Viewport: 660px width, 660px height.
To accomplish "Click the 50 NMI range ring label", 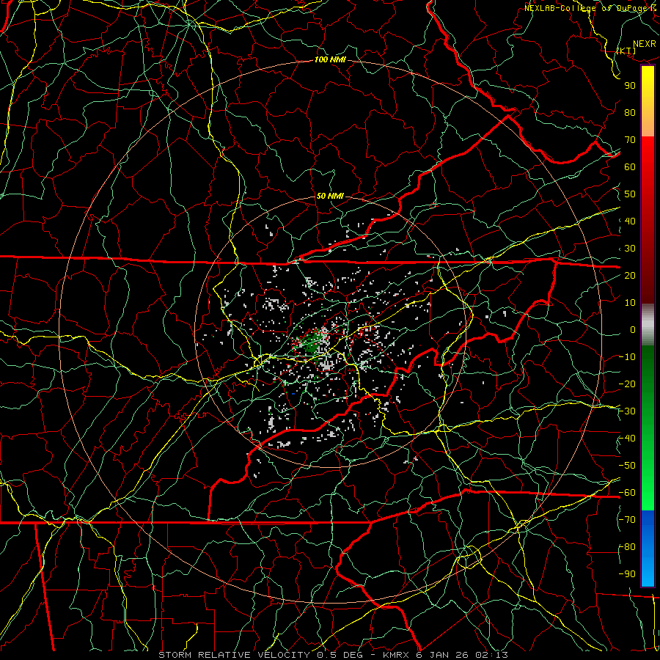I will 329,196.
